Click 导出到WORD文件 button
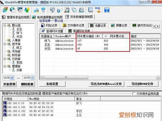Image resolution: width=162 pixels, height=121 pixels. pyautogui.click(x=142, y=84)
